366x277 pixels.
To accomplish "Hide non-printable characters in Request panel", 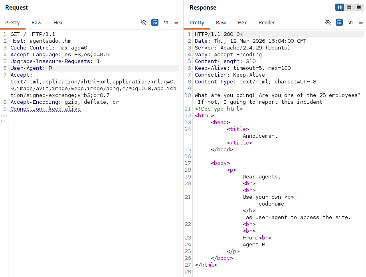I will click(144, 22).
